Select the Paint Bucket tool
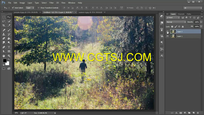Screen dimensions: 204x115 click(9, 39)
